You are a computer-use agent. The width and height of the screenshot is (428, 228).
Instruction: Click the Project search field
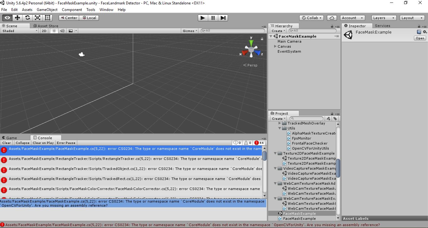pyautogui.click(x=306, y=119)
